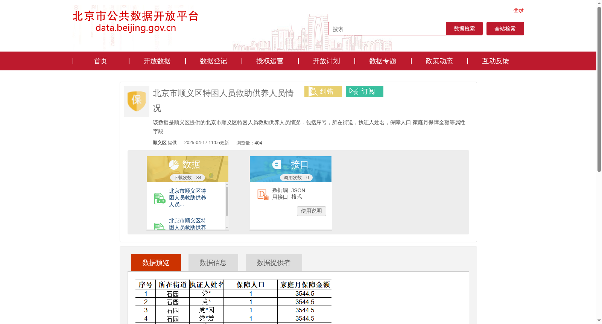602x324 pixels.
Task: Open the 授权运营 navigation item
Action: (270, 61)
